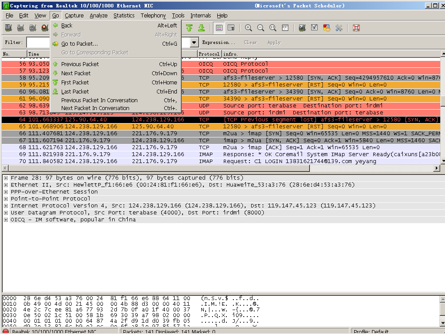Select packet 70 IMAP LOGIN request row

click(221, 161)
